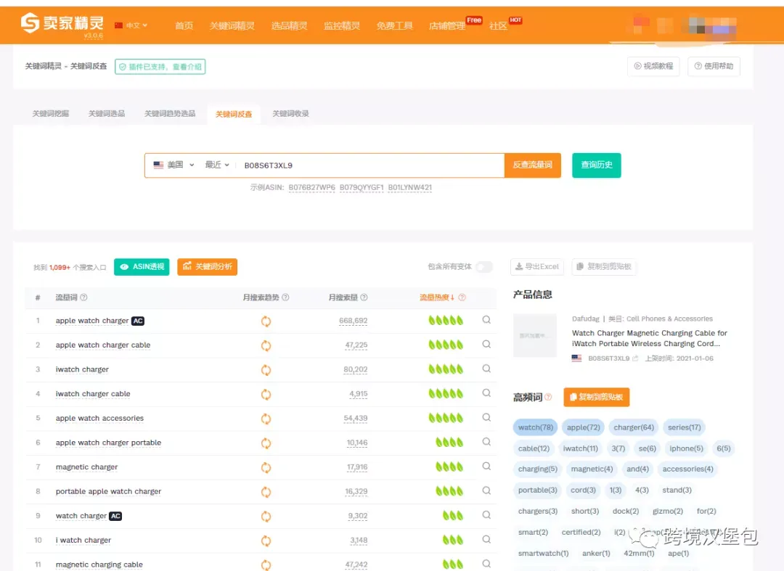Click the 查询历史 button
This screenshot has width=784, height=571.
pyautogui.click(x=597, y=165)
